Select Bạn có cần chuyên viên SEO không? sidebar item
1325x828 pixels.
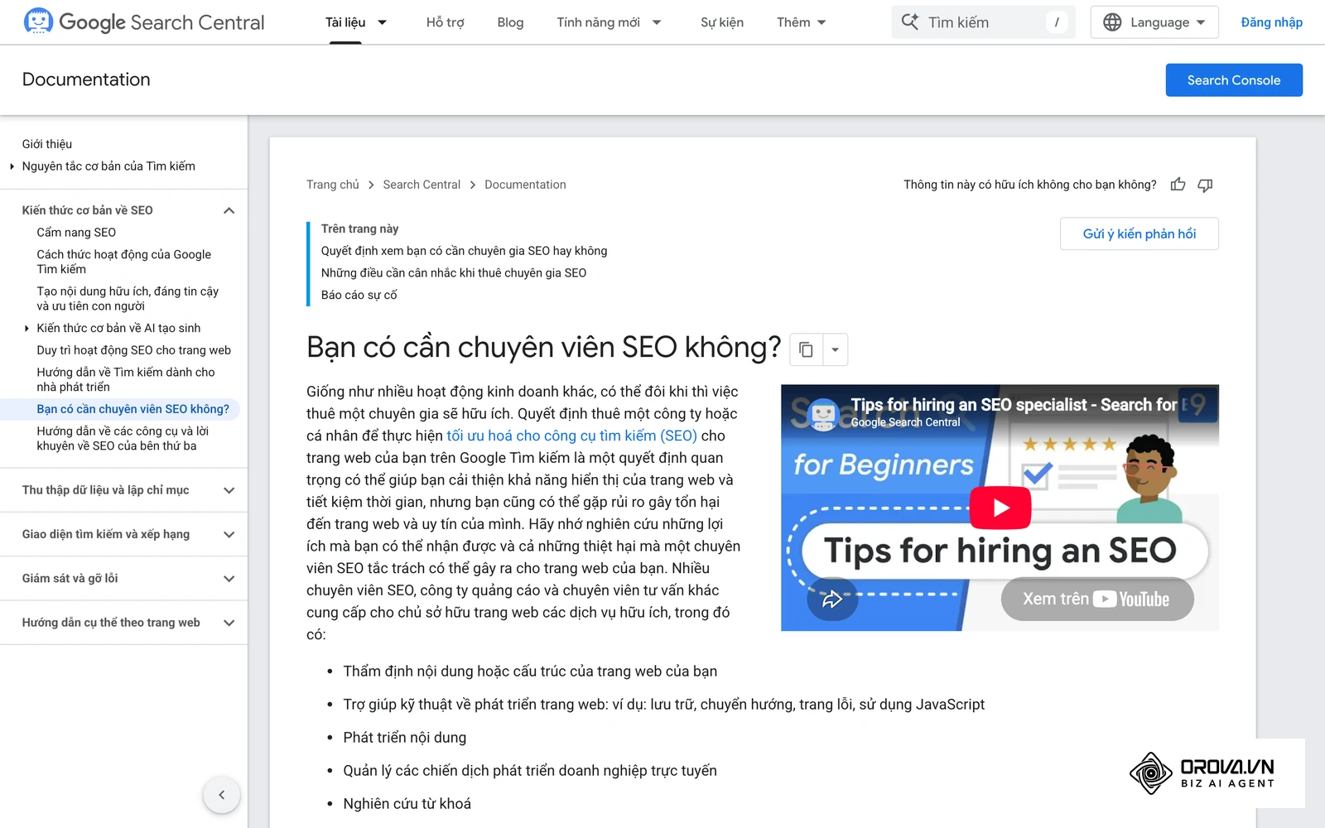(x=132, y=409)
